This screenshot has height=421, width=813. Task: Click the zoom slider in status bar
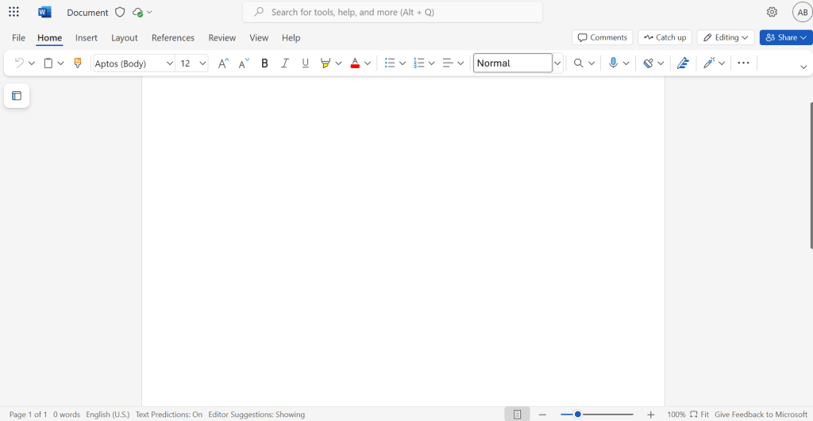tap(597, 415)
